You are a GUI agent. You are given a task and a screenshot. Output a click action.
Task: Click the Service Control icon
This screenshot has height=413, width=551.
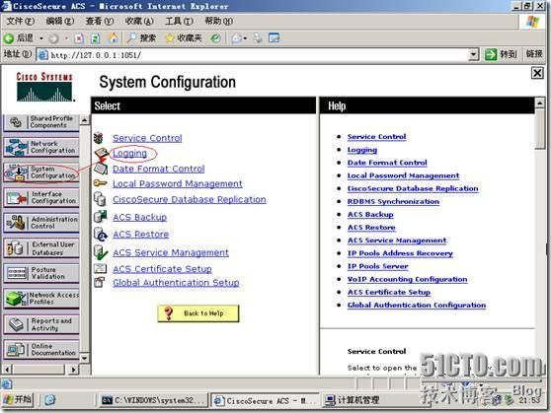point(99,138)
